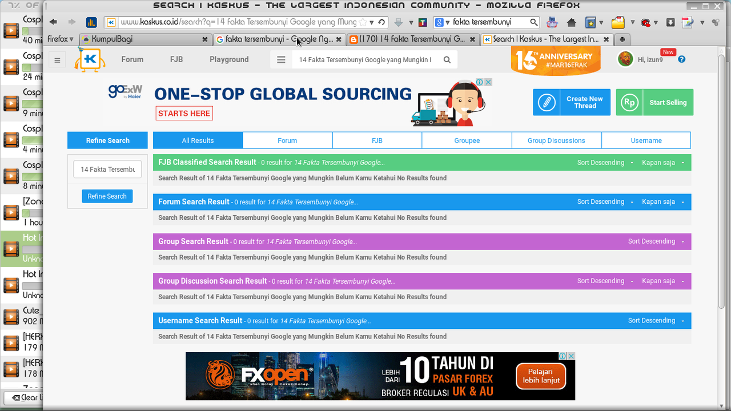Image resolution: width=731 pixels, height=411 pixels.
Task: Close the FXOpen ad banner
Action: [x=571, y=356]
